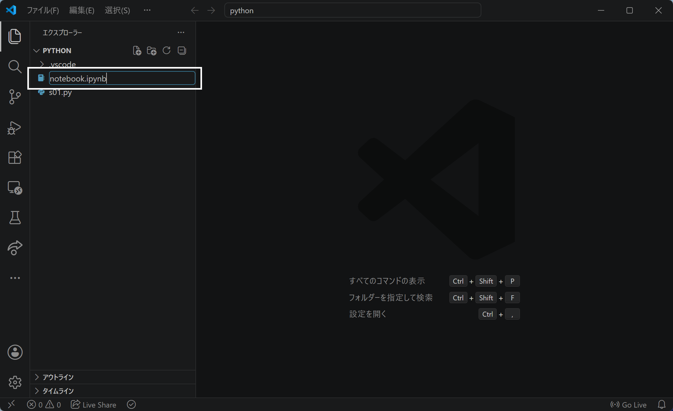The image size is (673, 411).
Task: Open the Manage gear settings icon
Action: coord(15,382)
